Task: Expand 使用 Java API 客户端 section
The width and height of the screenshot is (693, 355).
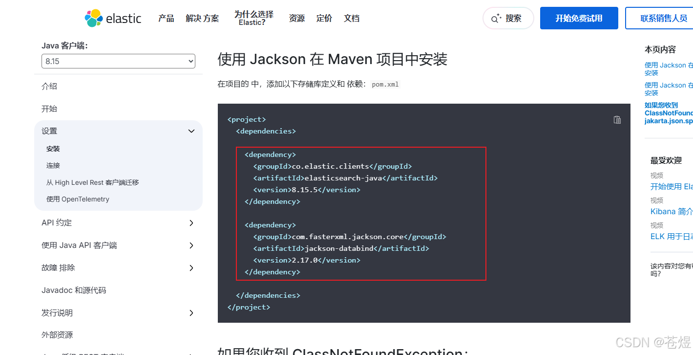Action: [x=191, y=245]
